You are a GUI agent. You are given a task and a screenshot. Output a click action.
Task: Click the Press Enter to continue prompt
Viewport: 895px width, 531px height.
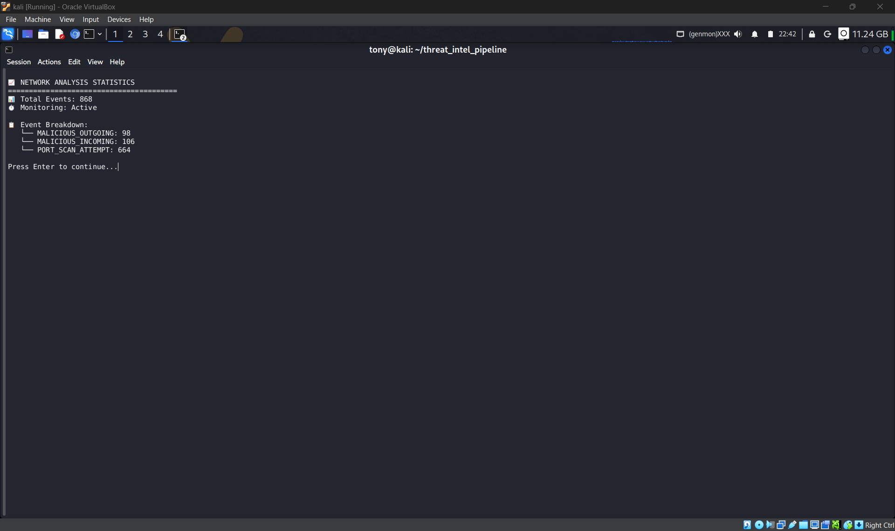(x=62, y=166)
